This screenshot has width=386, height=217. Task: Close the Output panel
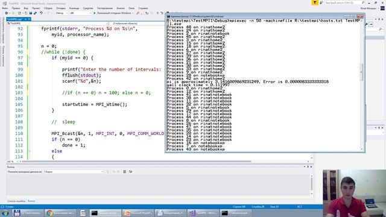click(x=311, y=166)
